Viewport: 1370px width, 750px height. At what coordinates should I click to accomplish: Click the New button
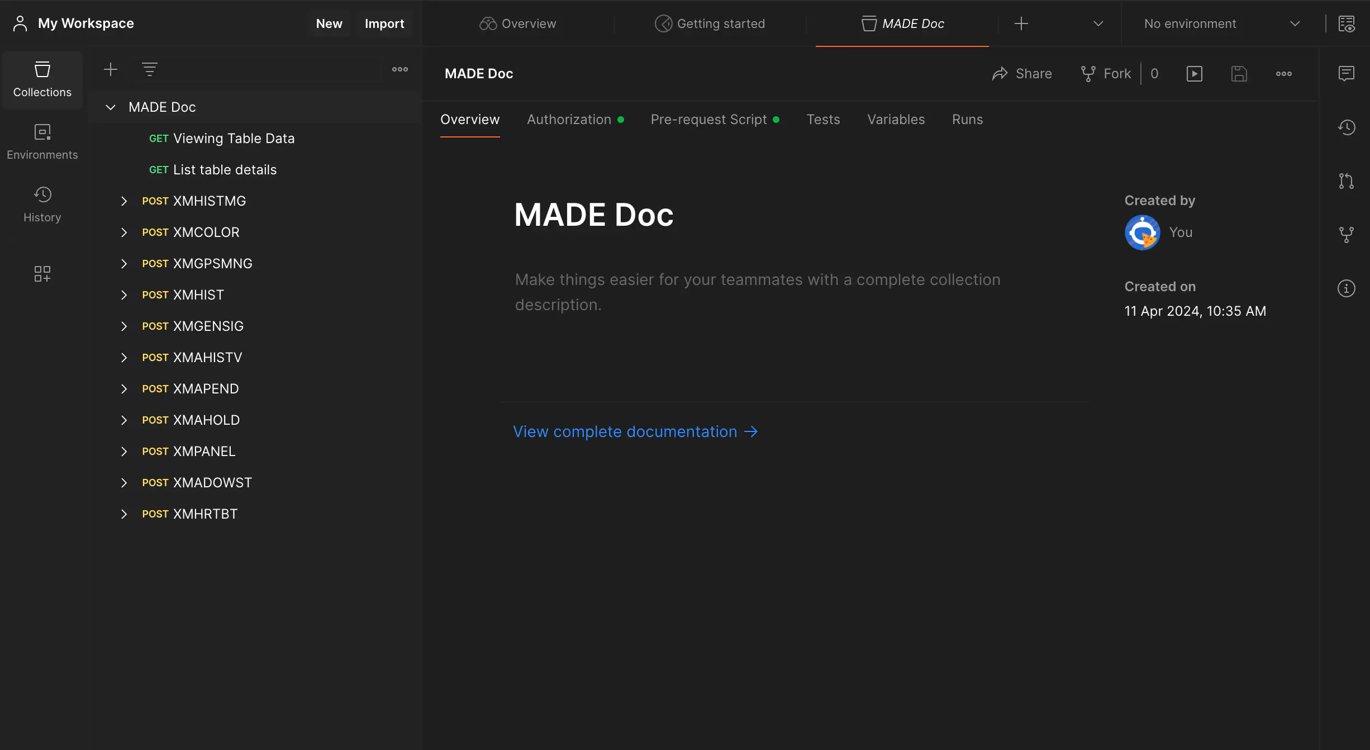329,23
